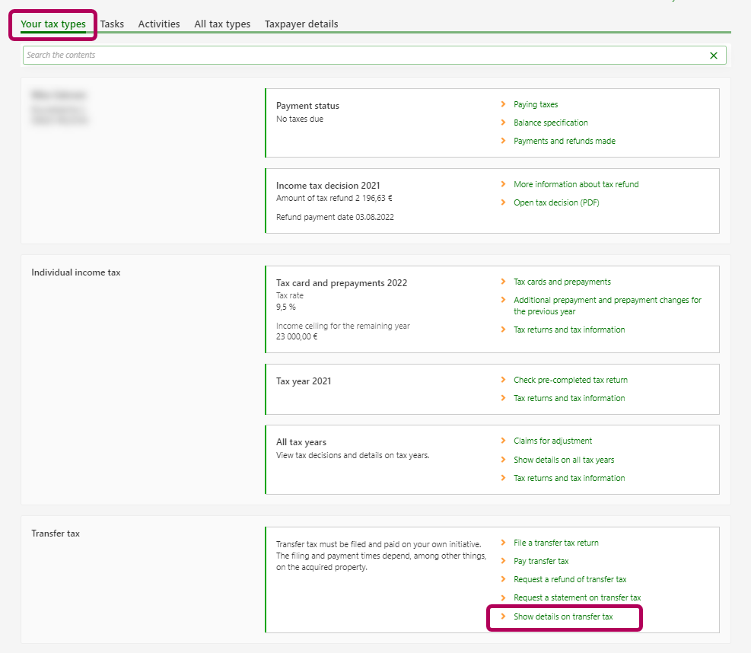This screenshot has width=751, height=653.
Task: Open the Your tax types tab
Action: pyautogui.click(x=53, y=24)
